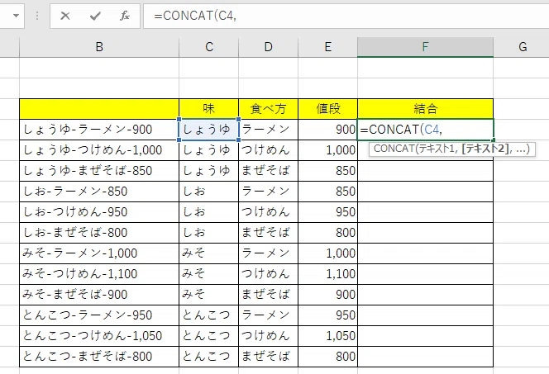Click cell しお-まぜそば-800
The height and width of the screenshot is (374, 549).
[99, 233]
